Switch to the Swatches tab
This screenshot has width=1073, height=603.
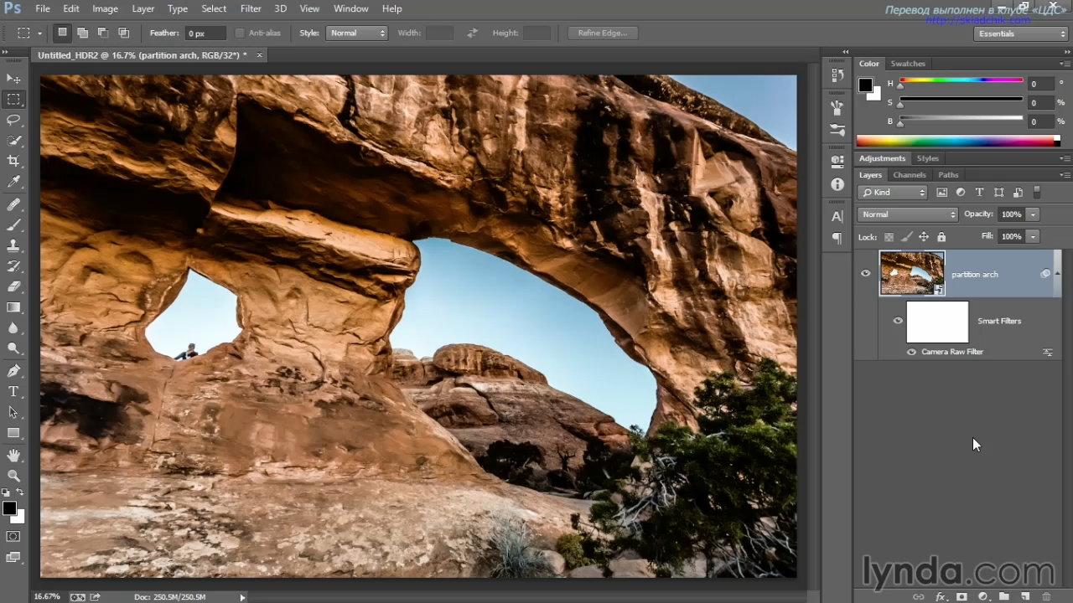click(908, 64)
